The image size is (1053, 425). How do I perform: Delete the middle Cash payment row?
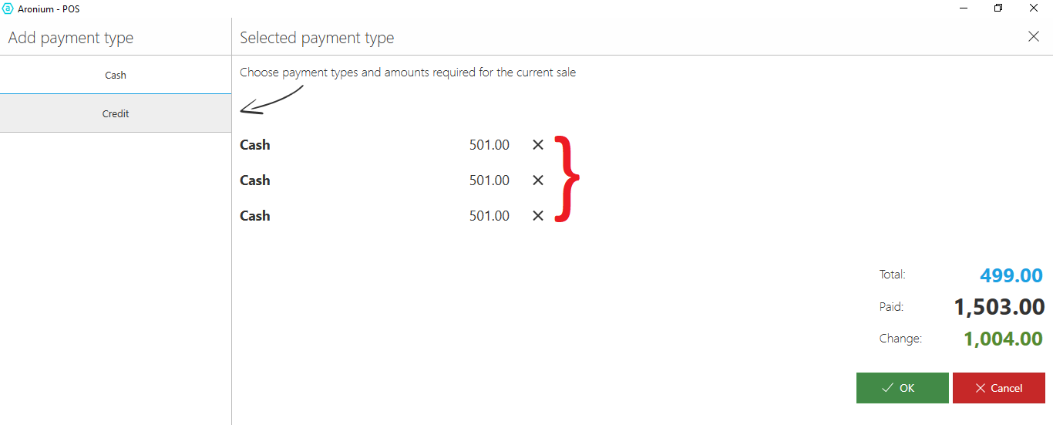point(538,180)
